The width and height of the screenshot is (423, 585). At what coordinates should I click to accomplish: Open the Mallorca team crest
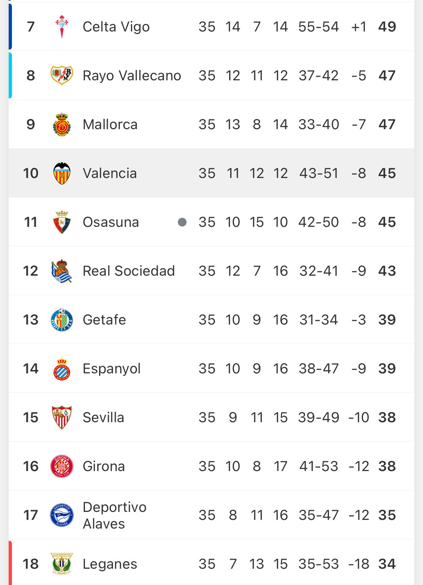(62, 124)
